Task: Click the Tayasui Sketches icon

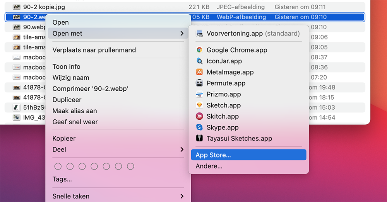Action: point(199,138)
